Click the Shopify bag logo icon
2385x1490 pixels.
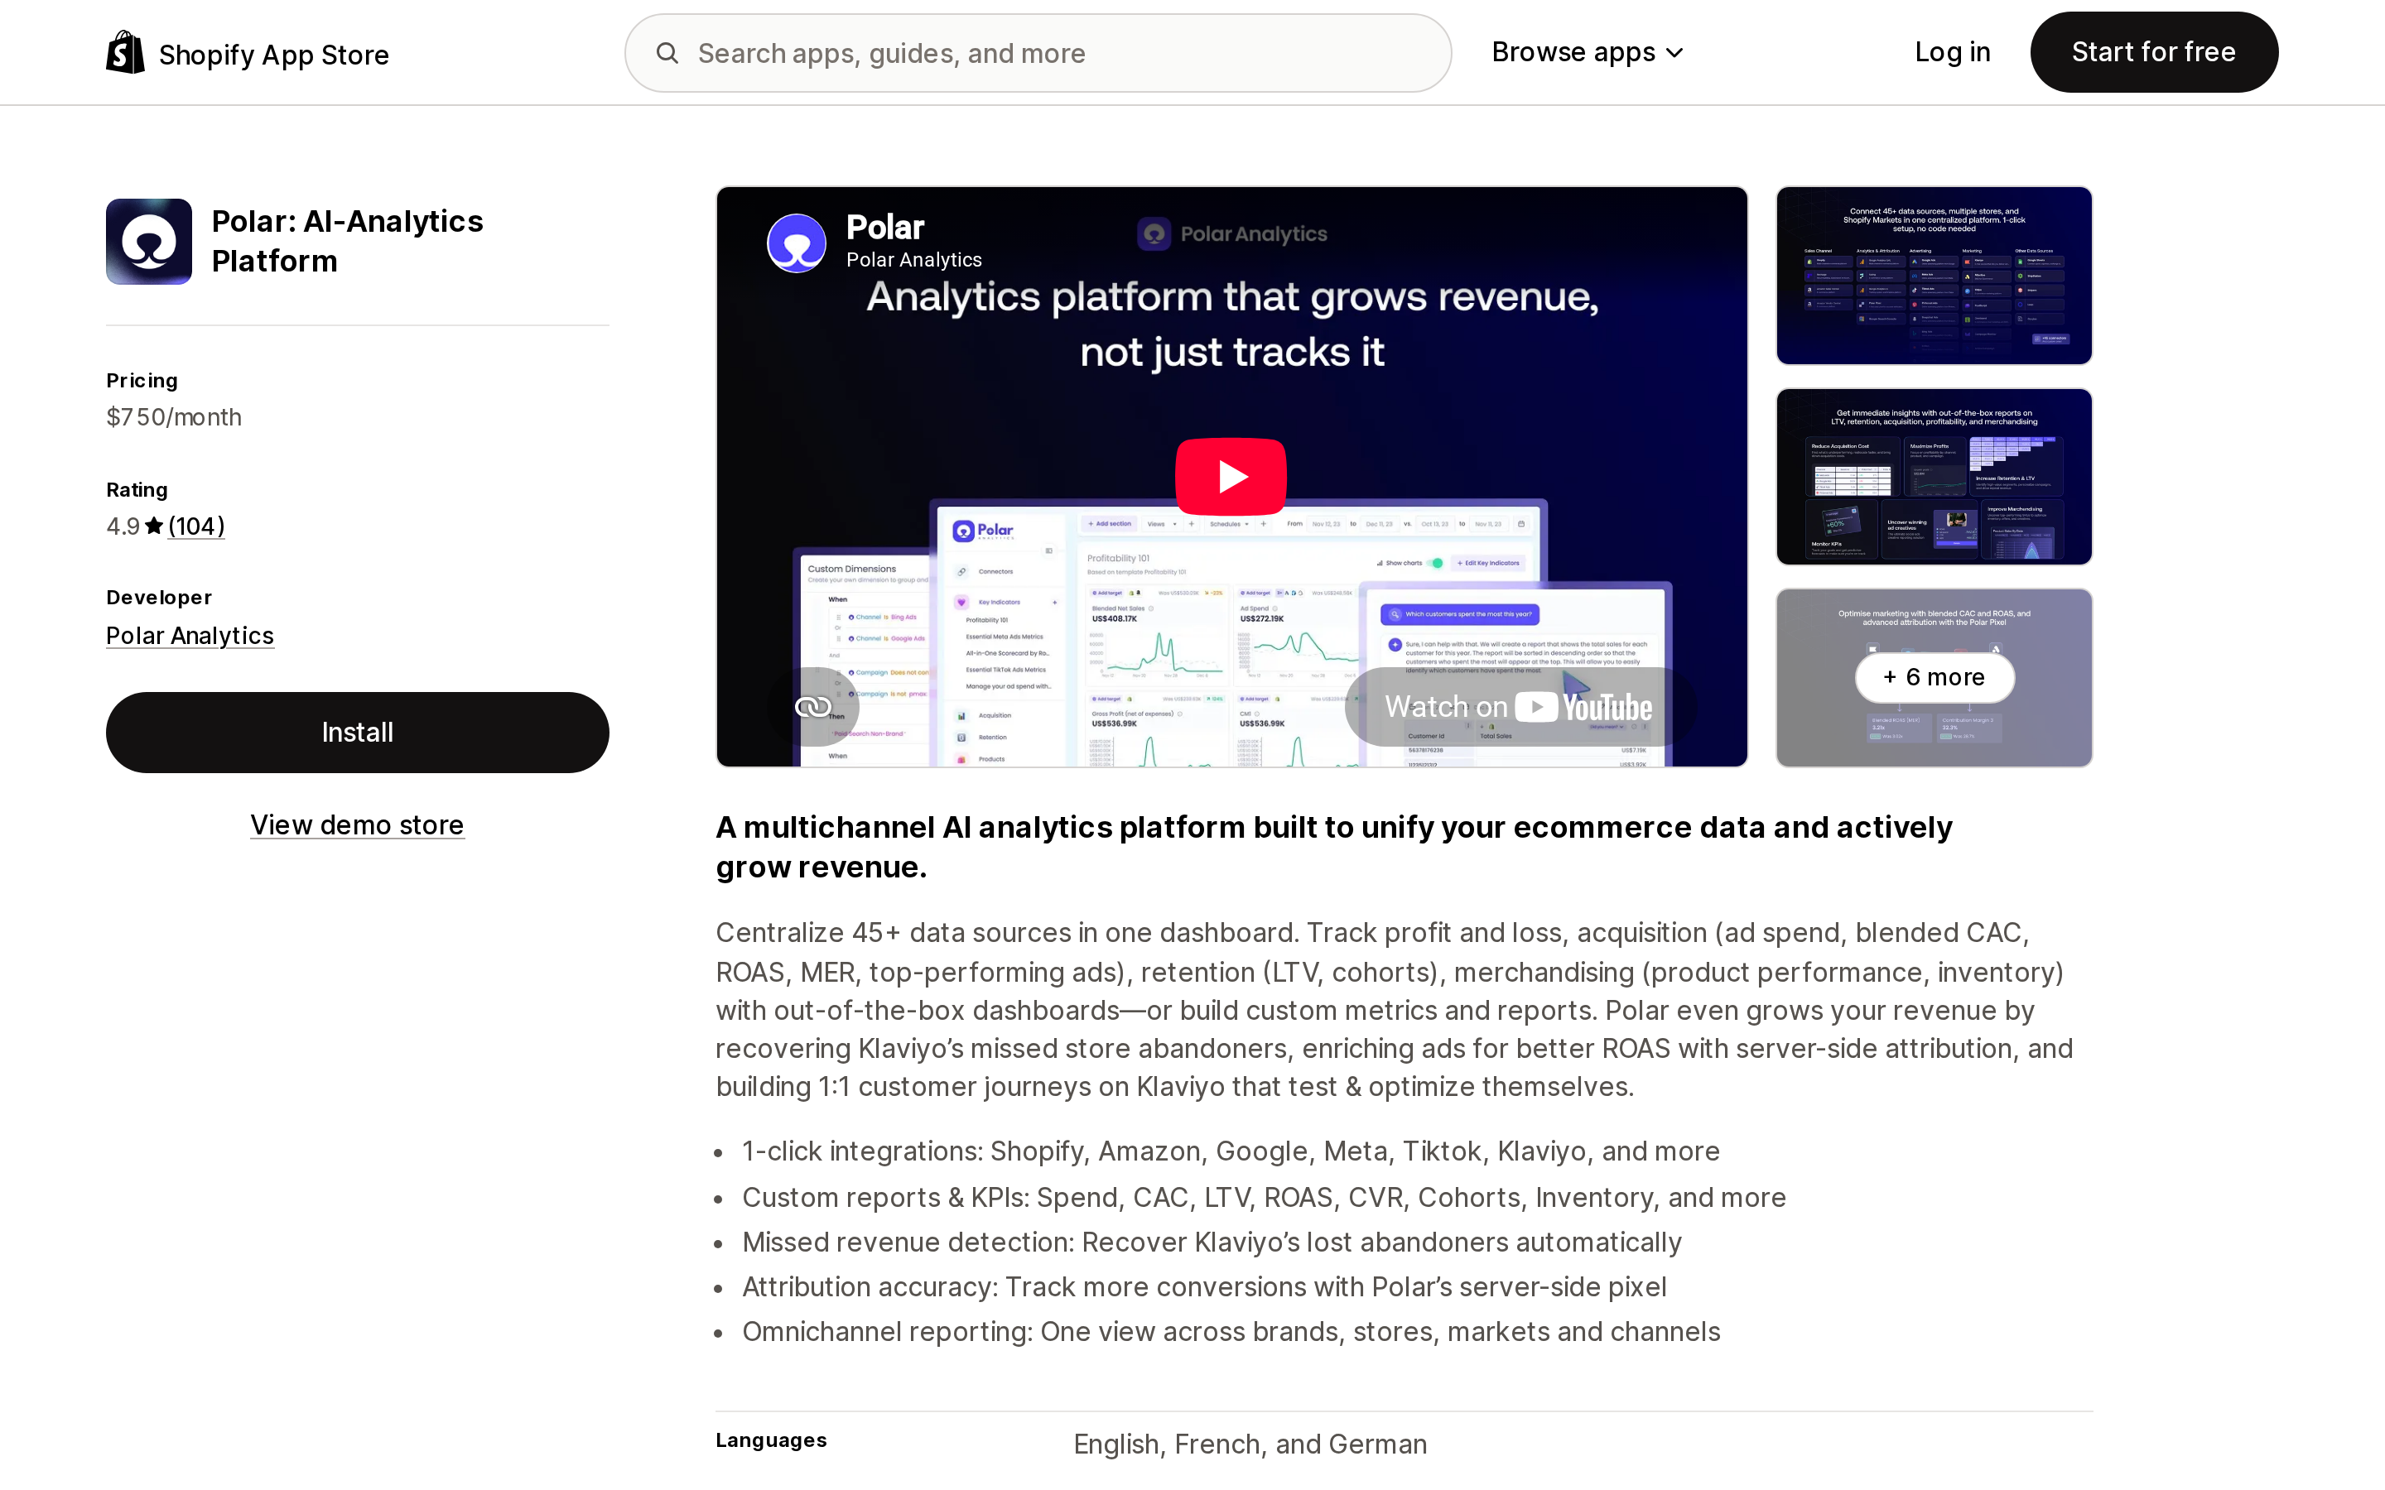[125, 52]
